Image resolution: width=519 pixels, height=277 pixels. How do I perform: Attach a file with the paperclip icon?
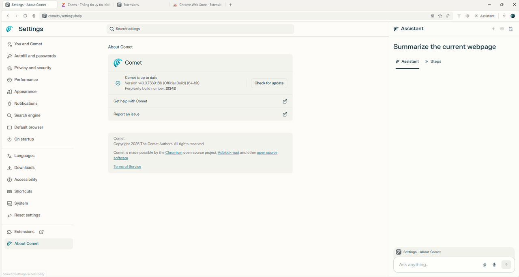pyautogui.click(x=485, y=264)
